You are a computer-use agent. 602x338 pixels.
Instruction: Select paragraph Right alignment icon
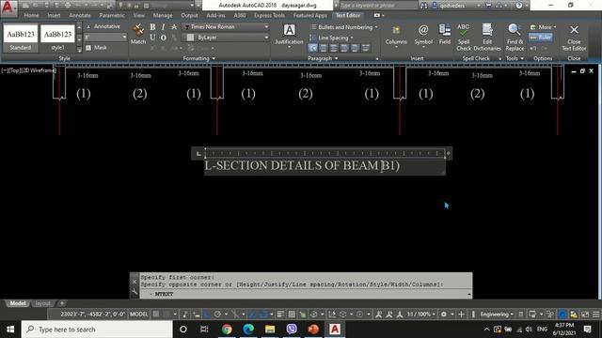[x=344, y=48]
